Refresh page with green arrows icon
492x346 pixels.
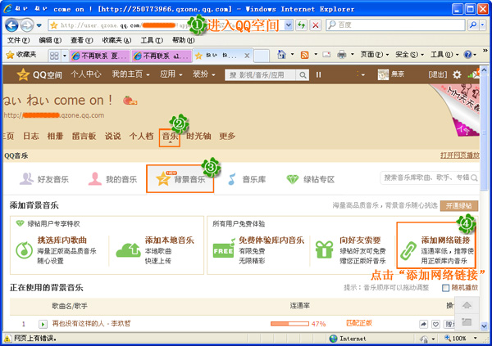302,25
